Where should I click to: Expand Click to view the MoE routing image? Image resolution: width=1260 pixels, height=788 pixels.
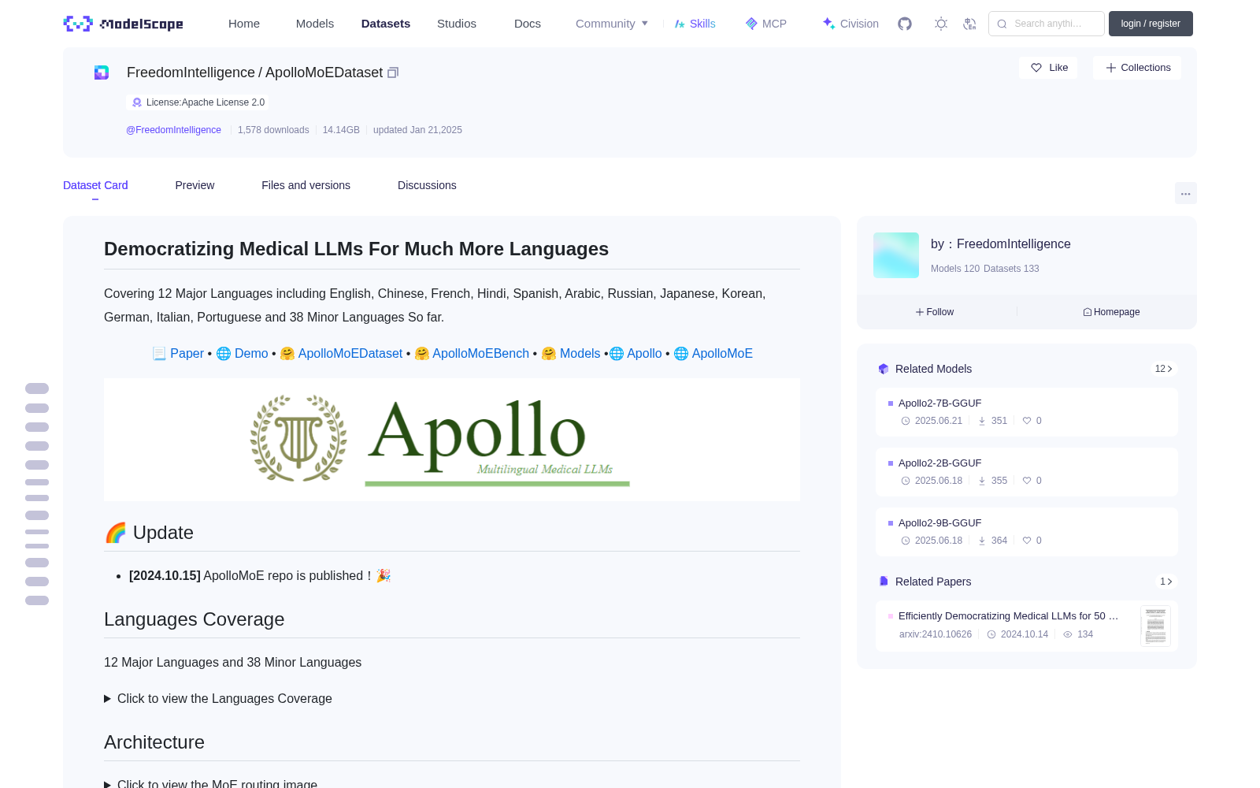point(211,783)
